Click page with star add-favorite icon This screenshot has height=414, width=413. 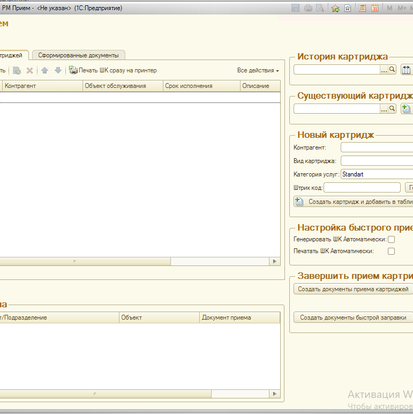348,8
